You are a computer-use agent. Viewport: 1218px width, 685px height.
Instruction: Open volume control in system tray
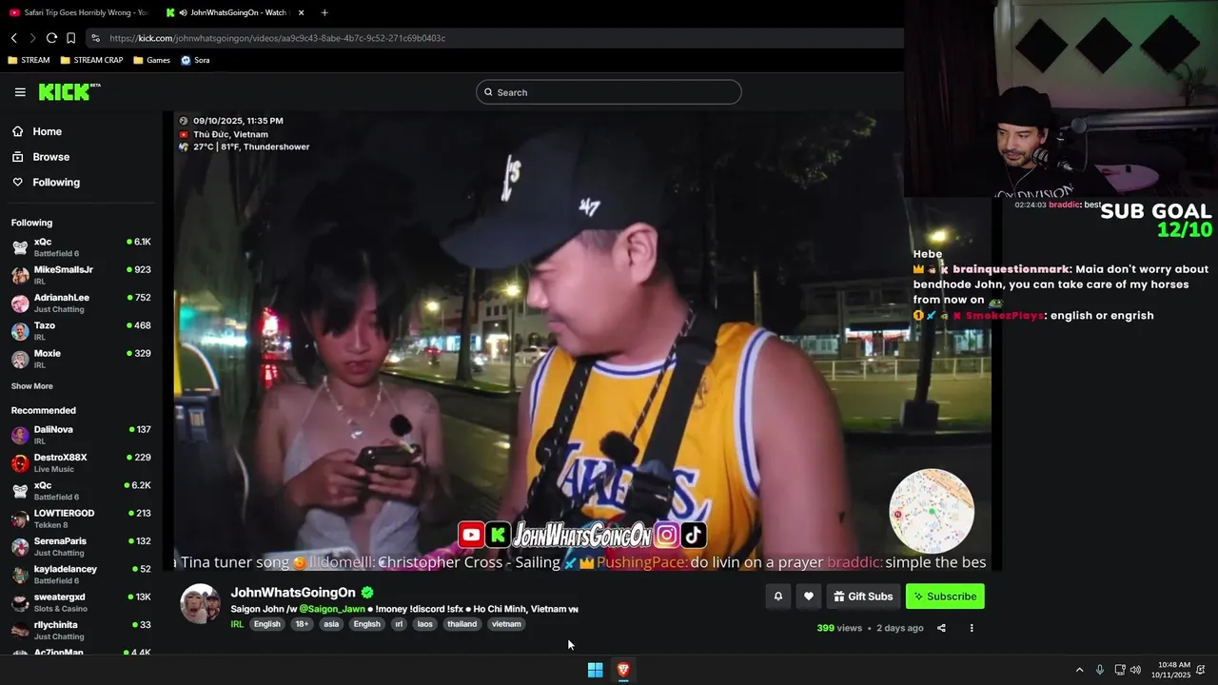(1135, 670)
